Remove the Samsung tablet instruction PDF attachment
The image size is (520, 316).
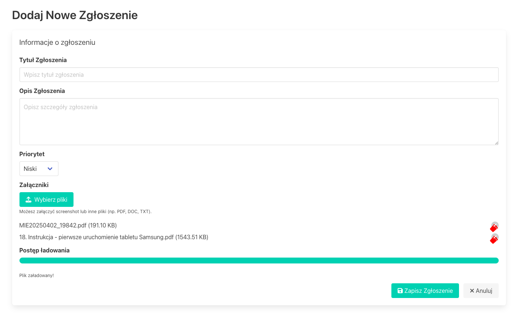494,239
